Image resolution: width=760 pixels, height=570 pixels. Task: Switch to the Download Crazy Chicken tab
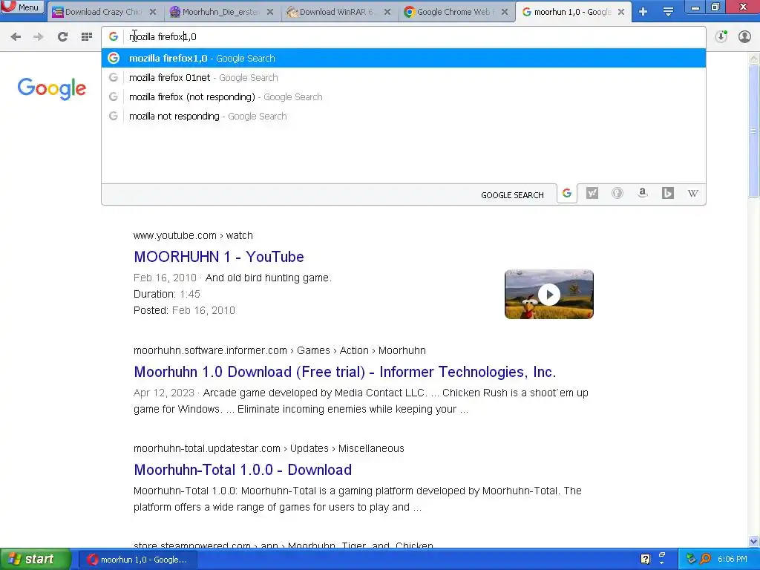click(102, 12)
